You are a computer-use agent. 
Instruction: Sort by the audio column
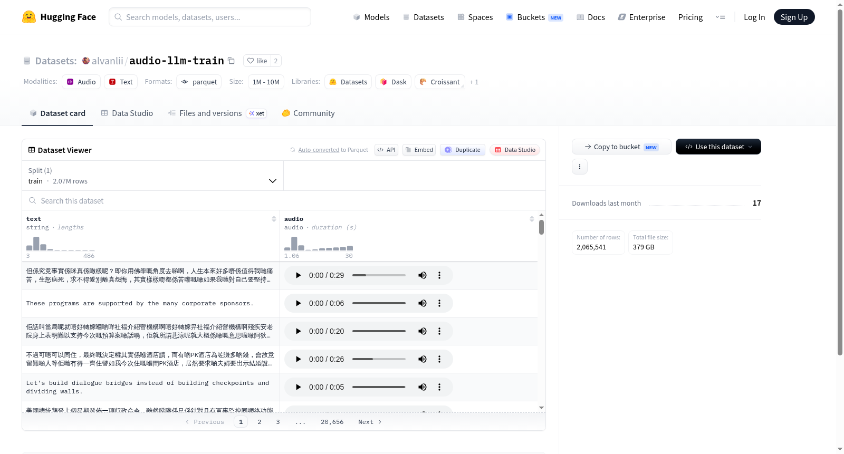[532, 219]
